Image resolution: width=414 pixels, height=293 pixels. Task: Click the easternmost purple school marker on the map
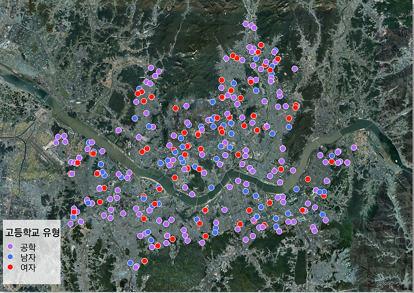click(354, 148)
